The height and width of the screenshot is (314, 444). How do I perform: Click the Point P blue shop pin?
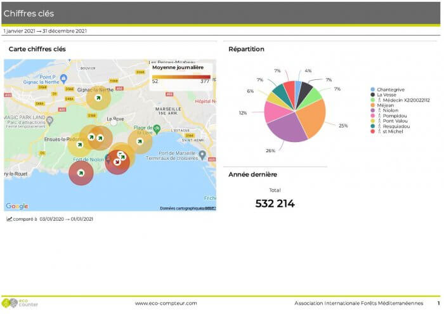(x=63, y=79)
